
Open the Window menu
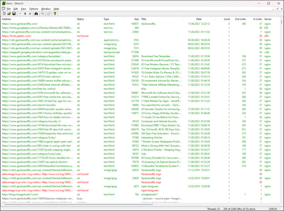(x=46, y=9)
